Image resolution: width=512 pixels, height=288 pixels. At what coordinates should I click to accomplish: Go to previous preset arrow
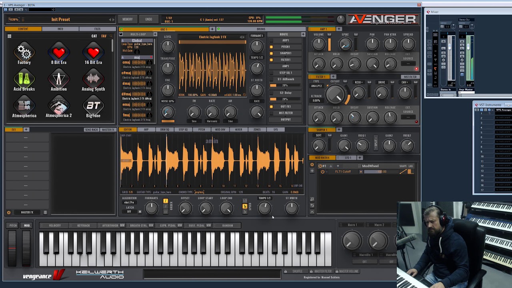click(x=110, y=19)
